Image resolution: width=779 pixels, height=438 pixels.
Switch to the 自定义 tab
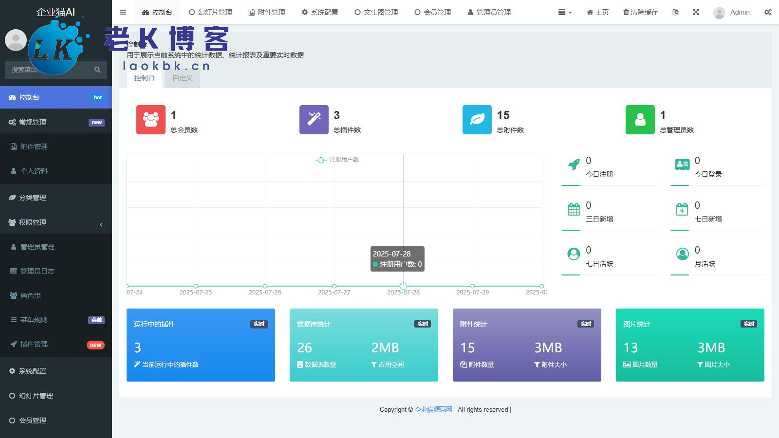pos(183,78)
